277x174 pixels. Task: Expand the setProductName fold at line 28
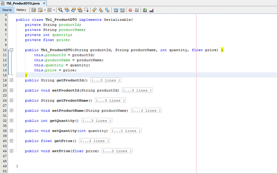pos(11,110)
